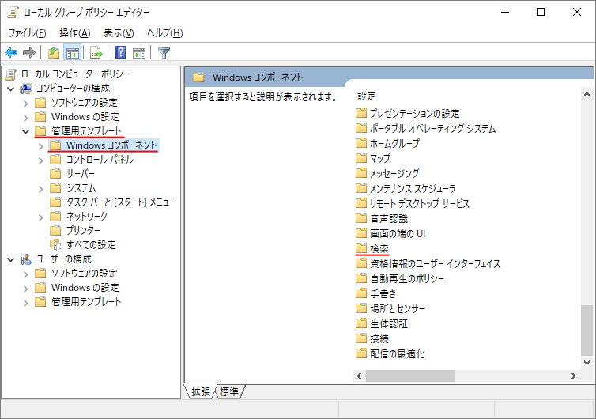
Task: Expand Windows の設定 under コンピューターの構成
Action: pos(26,117)
